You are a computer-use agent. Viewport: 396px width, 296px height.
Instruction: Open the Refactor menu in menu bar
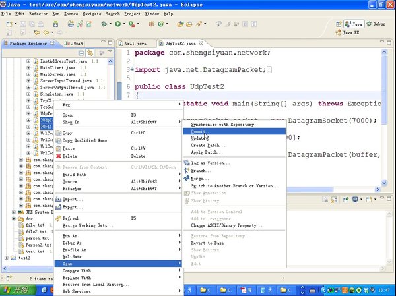pyautogui.click(x=38, y=13)
